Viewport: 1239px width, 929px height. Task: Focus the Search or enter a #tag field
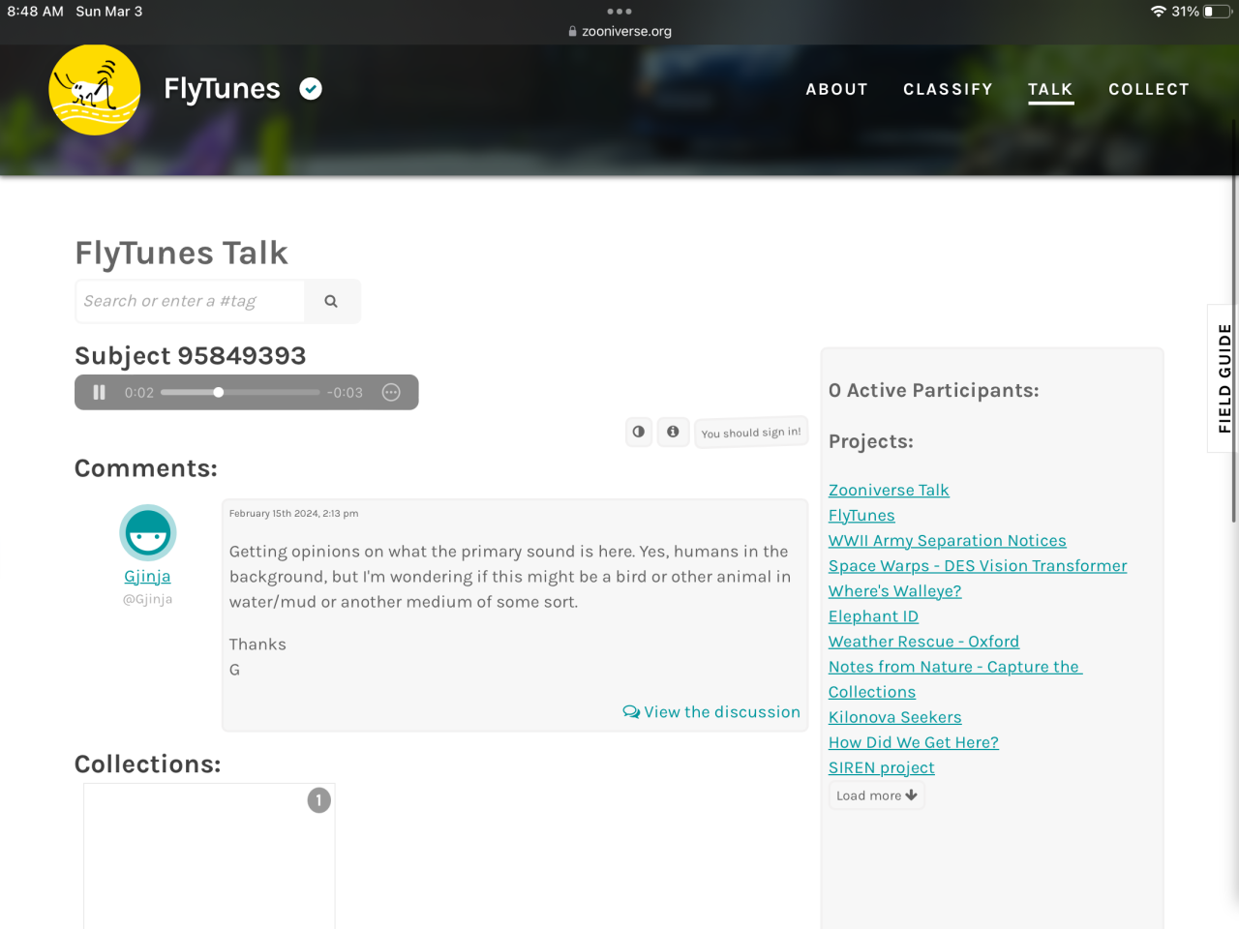[190, 301]
